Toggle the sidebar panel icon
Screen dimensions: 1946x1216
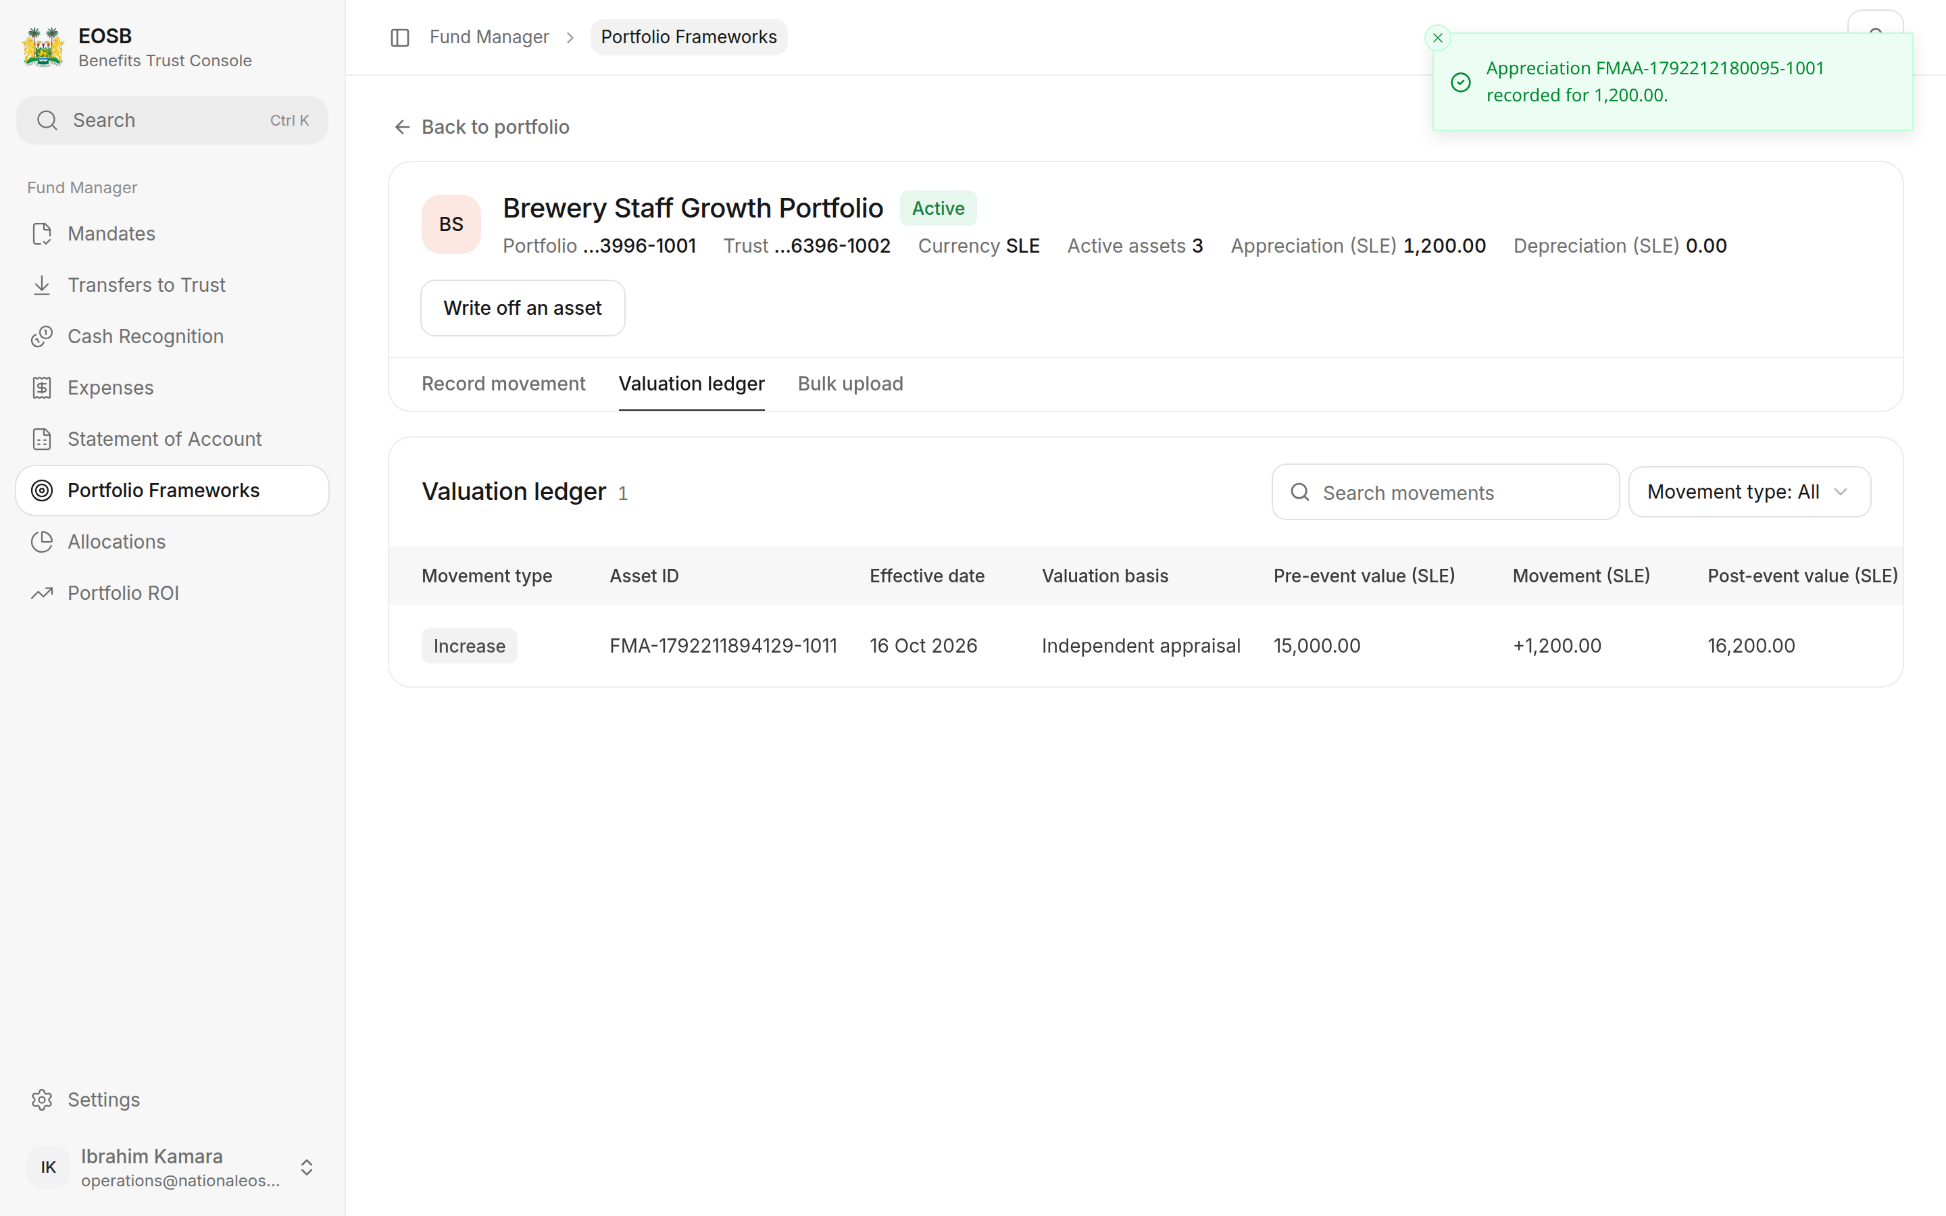click(399, 37)
